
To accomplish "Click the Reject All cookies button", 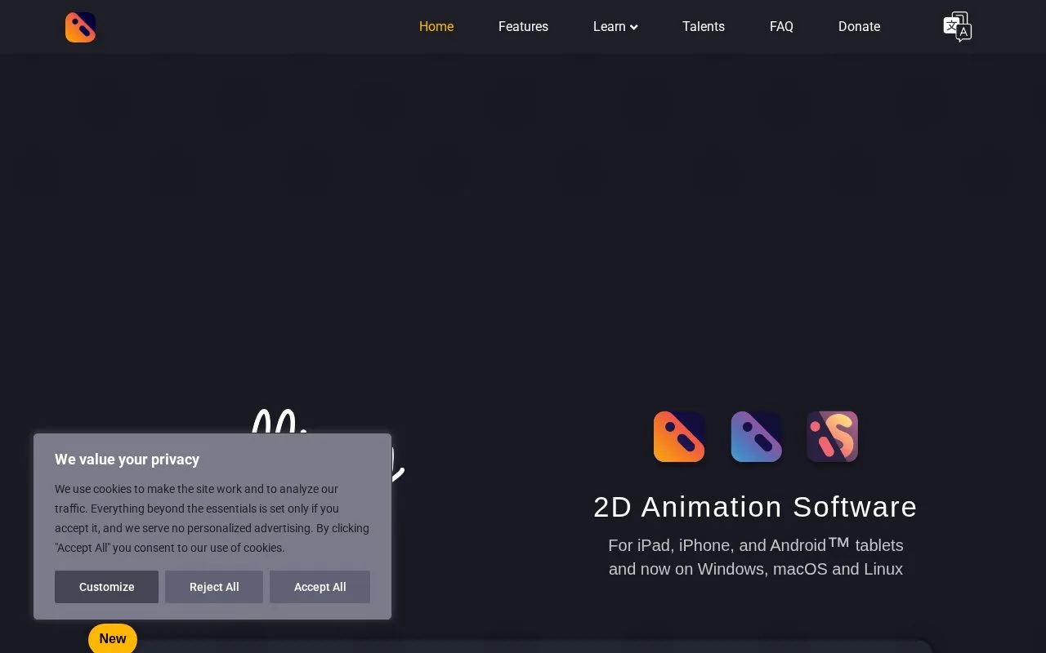I will (x=214, y=587).
